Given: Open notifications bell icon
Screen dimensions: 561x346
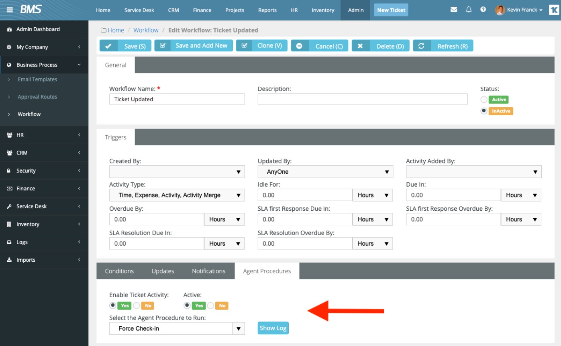Looking at the screenshot, I should [469, 10].
